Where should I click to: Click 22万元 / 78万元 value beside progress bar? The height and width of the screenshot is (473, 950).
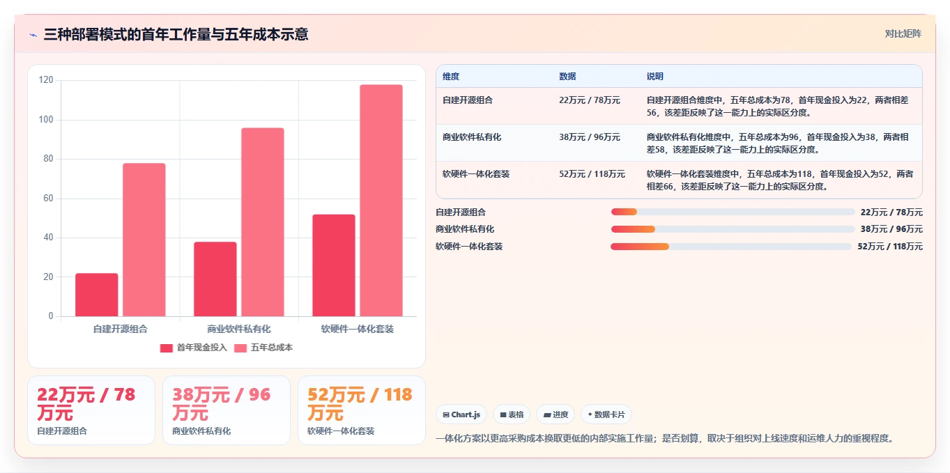click(891, 212)
